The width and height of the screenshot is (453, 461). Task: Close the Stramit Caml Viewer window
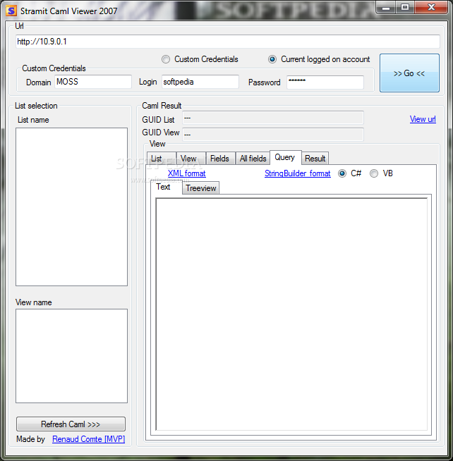tap(432, 8)
